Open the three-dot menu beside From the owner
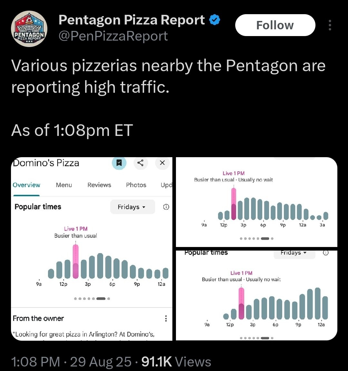348x371 pixels. tap(166, 319)
